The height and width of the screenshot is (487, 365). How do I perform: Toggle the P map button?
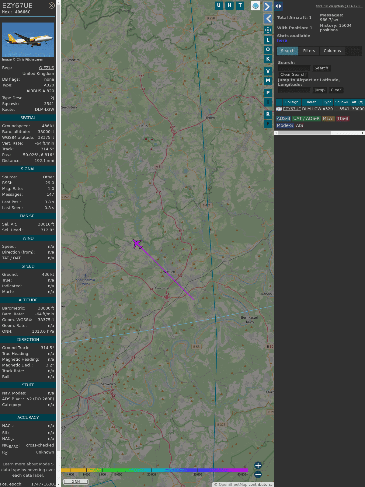pyautogui.click(x=268, y=93)
